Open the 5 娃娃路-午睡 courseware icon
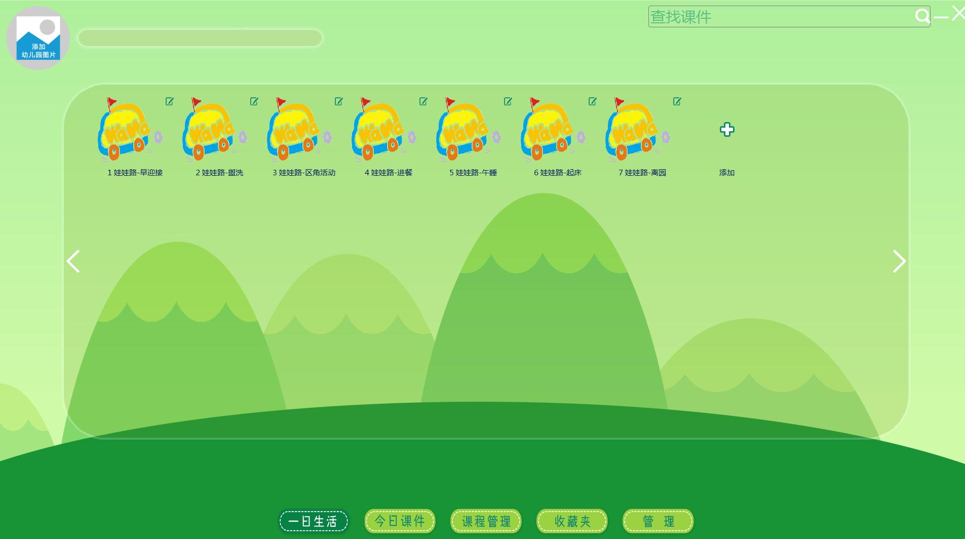 pyautogui.click(x=468, y=130)
